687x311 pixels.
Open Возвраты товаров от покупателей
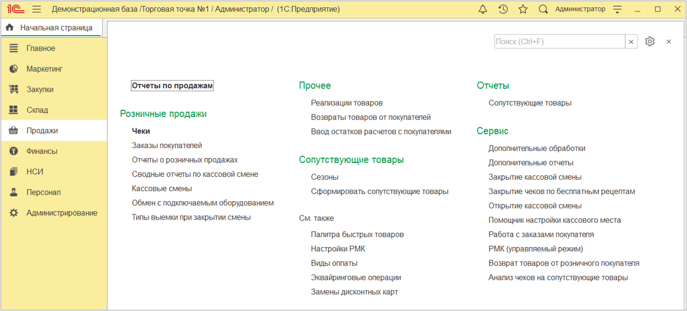(x=371, y=117)
